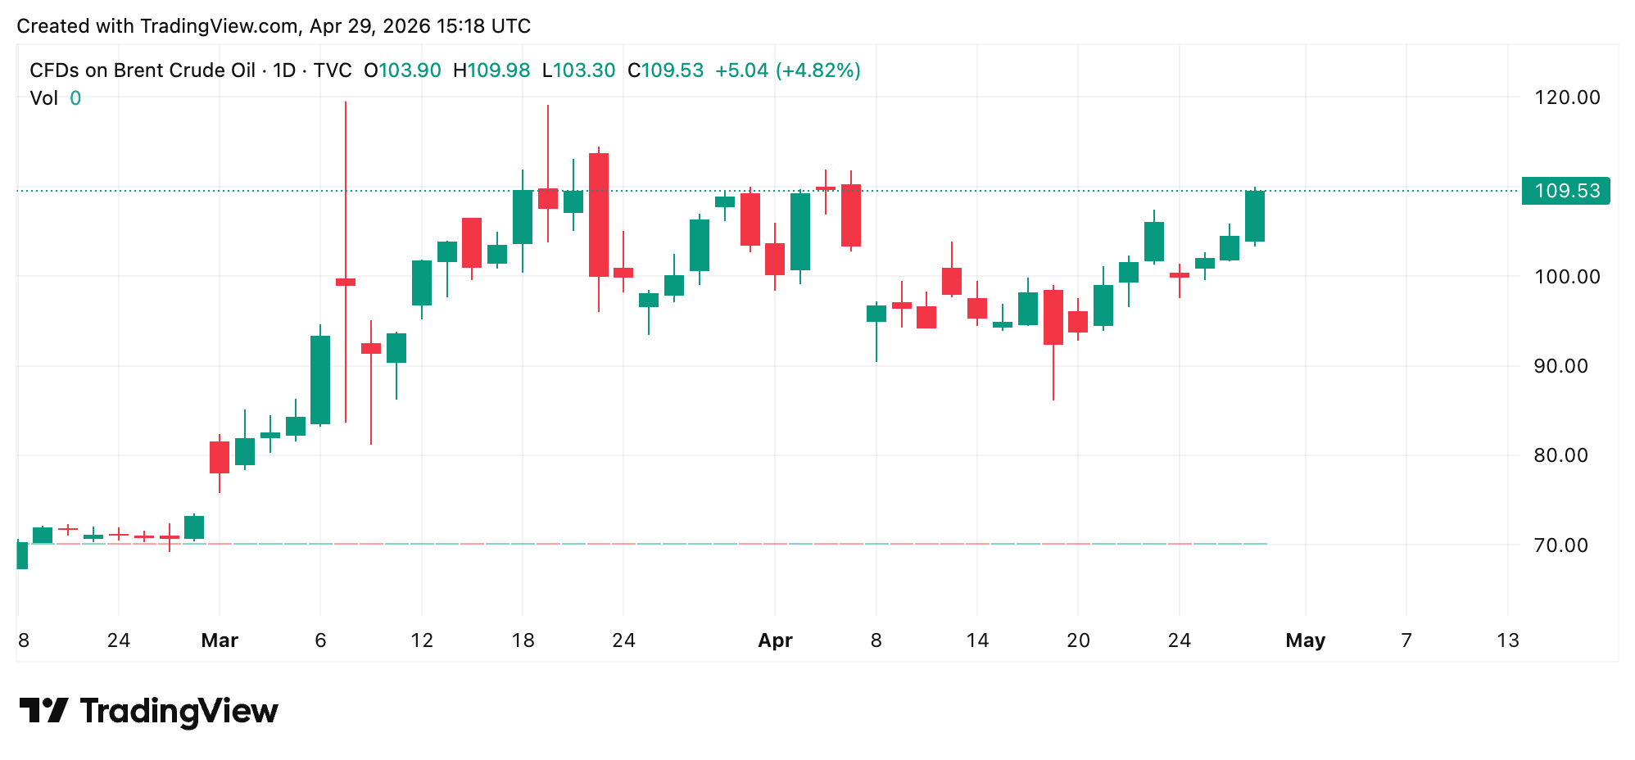Select the May label on time axis
Screen dimensions: 1635x760
1305,640
